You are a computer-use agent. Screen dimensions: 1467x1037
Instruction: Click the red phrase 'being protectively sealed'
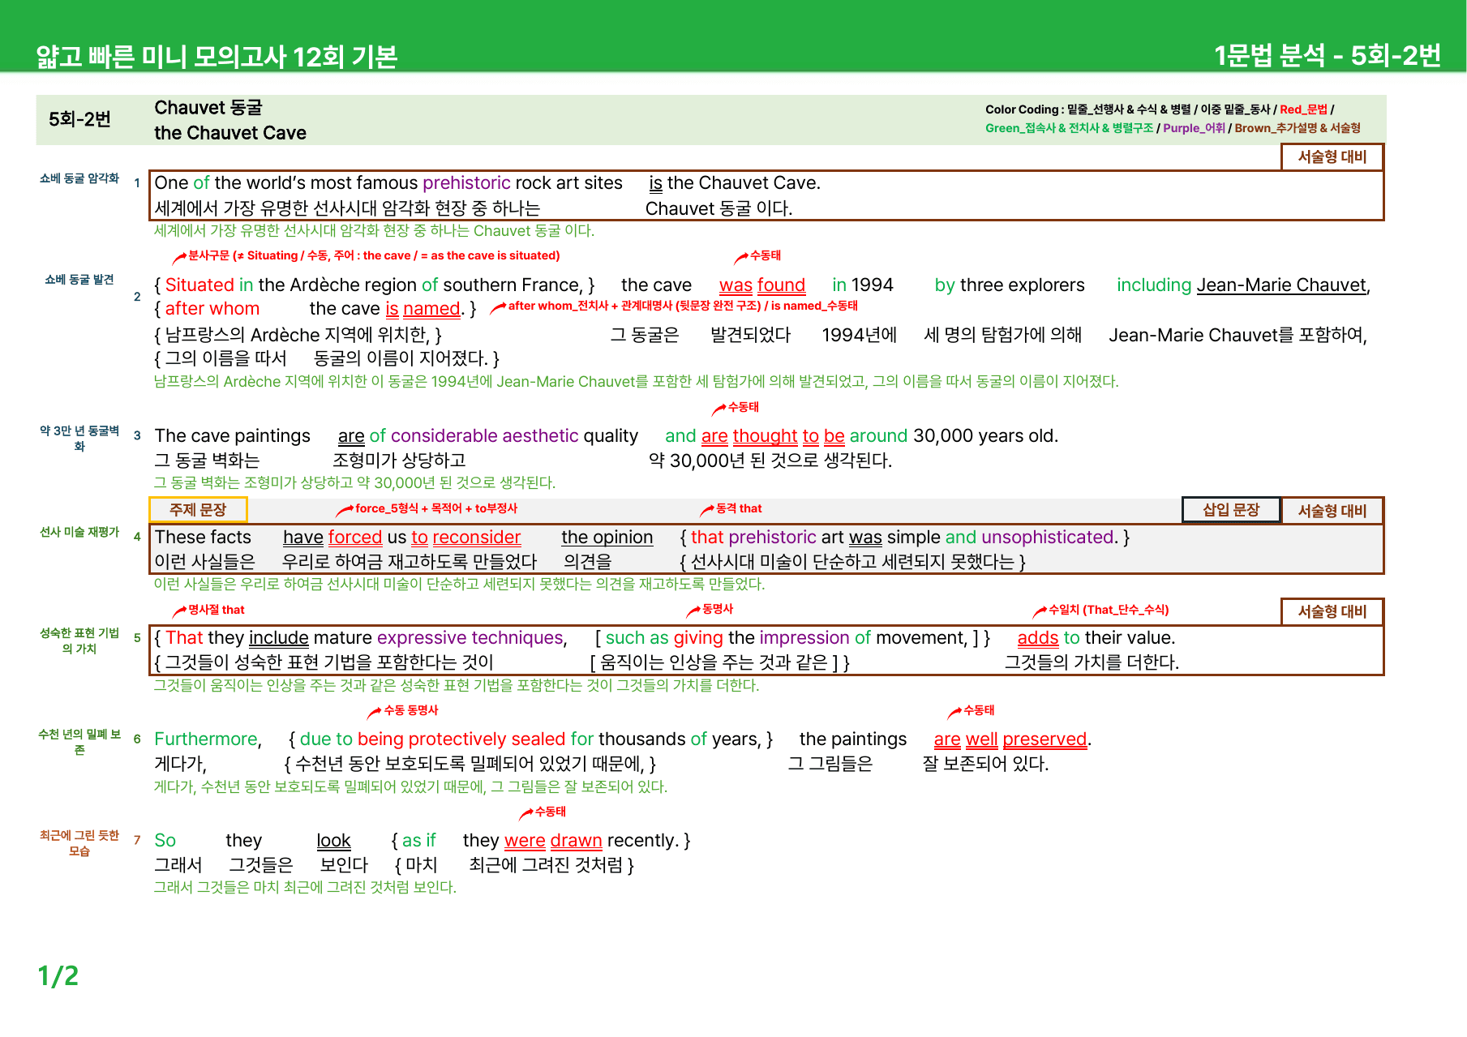(x=461, y=739)
